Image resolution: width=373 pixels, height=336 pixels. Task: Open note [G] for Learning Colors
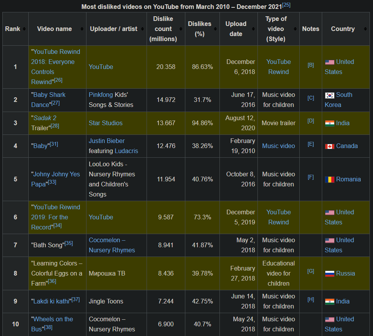311,271
